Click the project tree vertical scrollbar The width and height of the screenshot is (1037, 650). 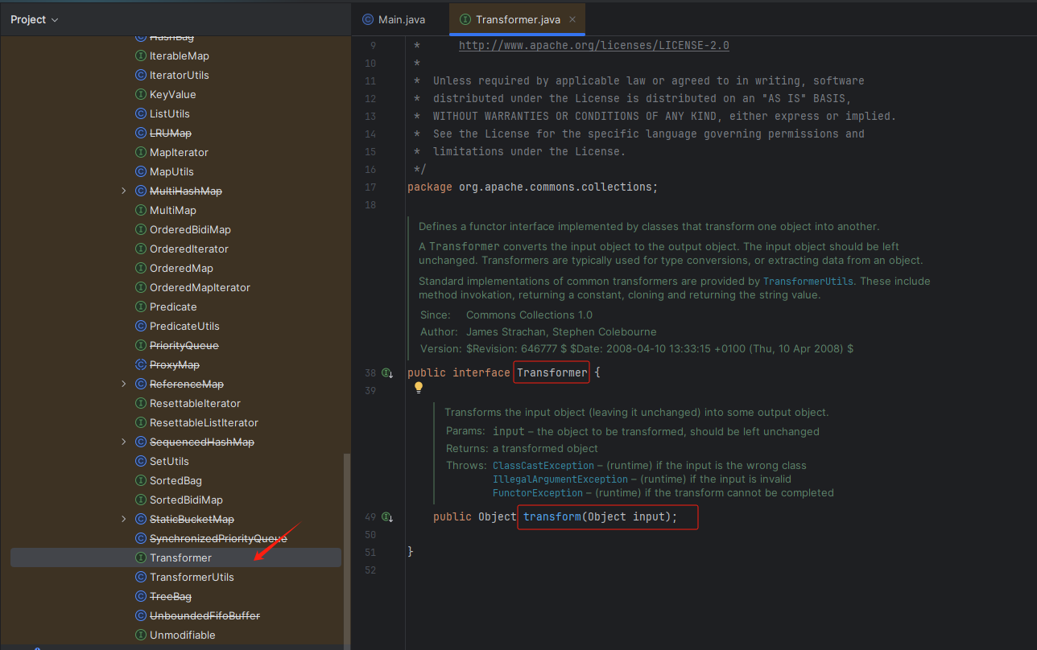pyautogui.click(x=347, y=550)
